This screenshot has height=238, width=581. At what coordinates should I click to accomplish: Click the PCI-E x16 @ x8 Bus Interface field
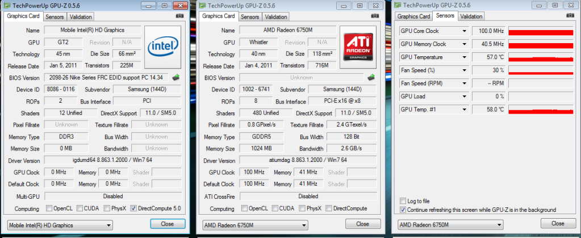point(342,101)
